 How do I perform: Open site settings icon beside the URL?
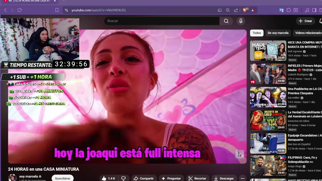click(x=66, y=10)
